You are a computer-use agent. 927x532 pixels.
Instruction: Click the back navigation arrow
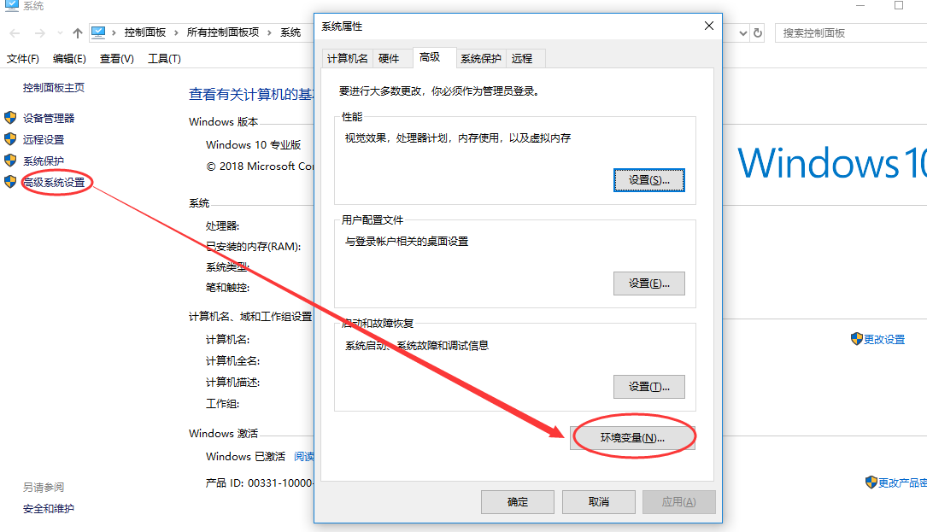click(x=15, y=33)
